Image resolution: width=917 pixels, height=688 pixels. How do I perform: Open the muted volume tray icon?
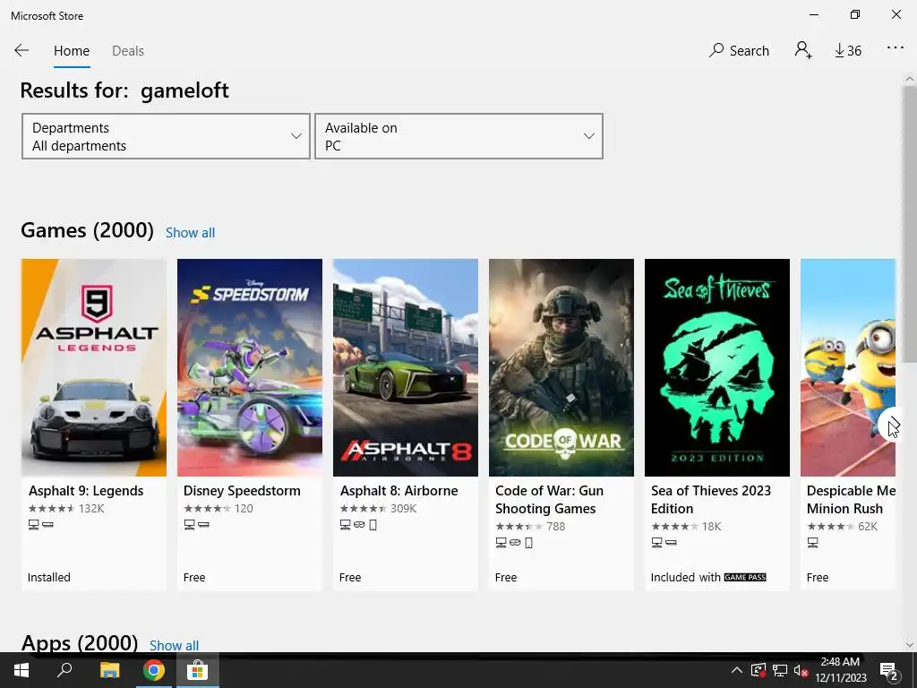[801, 670]
